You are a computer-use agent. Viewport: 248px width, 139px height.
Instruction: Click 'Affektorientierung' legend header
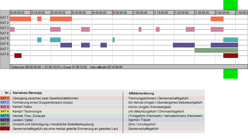[141, 93]
